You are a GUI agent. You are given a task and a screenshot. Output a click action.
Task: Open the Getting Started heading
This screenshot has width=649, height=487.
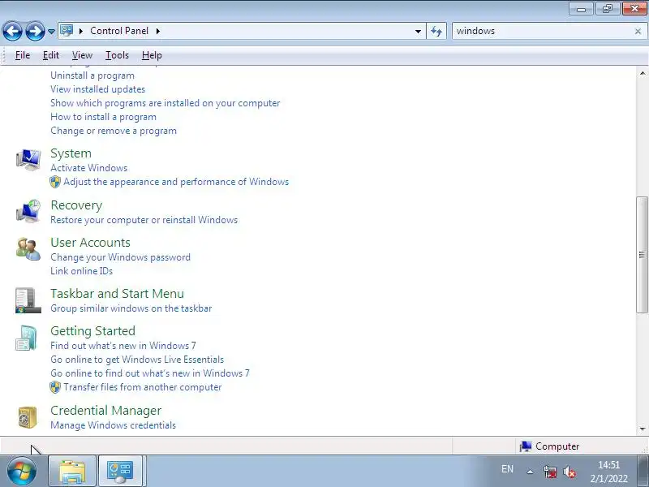click(x=92, y=331)
